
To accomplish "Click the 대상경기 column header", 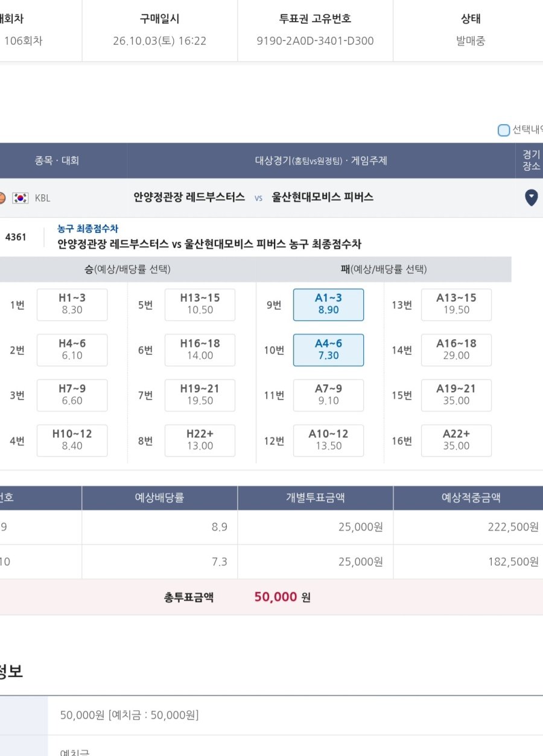I will (321, 160).
